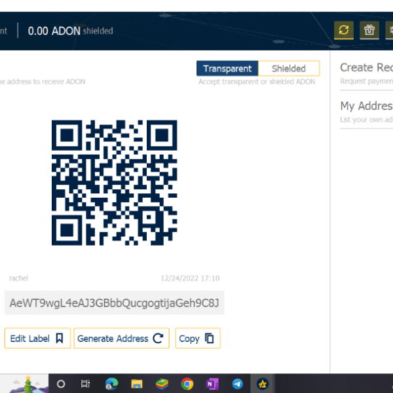Click the receive address QR code
This screenshot has height=393, width=393.
(x=114, y=183)
